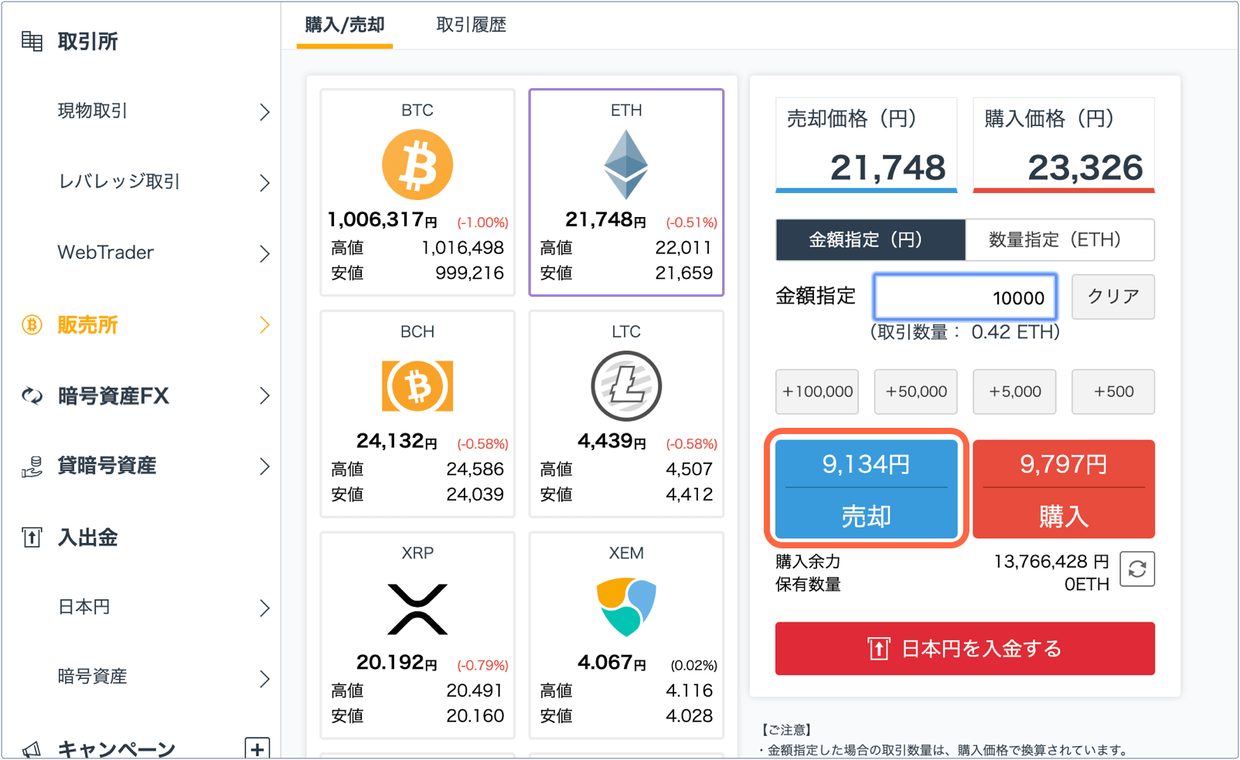This screenshot has width=1240, height=760.
Task: Expand the 日本円 chevron
Action: click(x=264, y=608)
